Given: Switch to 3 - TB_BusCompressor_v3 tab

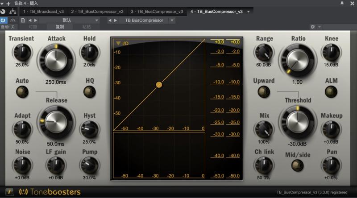Looking at the screenshot, I should [157, 12].
